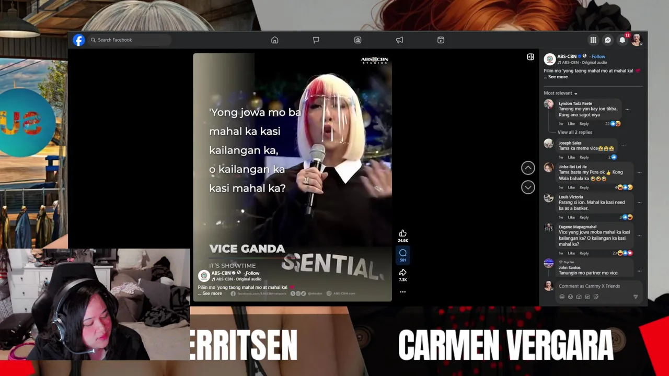
Task: Open Lyndon Tadz Paete's profile name
Action: pyautogui.click(x=575, y=103)
